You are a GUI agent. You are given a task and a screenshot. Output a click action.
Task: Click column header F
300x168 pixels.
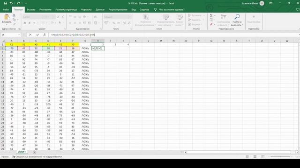(73, 41)
